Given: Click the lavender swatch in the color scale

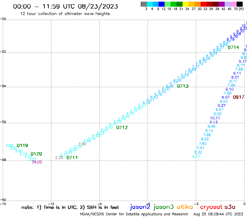Looking at the screenshot, I should 228,4.
